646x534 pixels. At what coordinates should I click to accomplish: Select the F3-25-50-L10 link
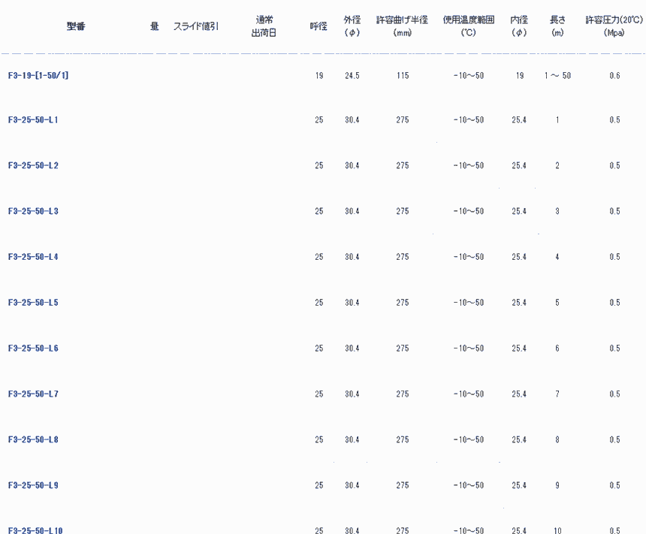tap(35, 530)
